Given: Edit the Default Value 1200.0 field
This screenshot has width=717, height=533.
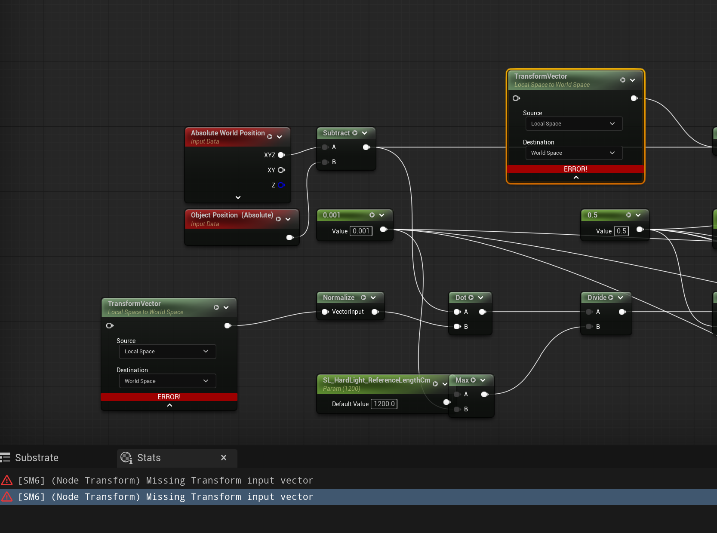Looking at the screenshot, I should (x=384, y=404).
